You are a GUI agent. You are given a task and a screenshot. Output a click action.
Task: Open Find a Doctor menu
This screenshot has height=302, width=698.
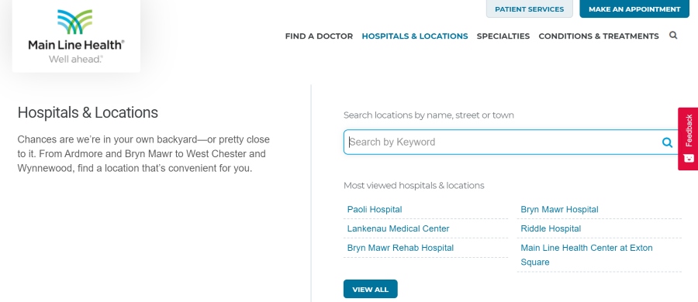click(319, 36)
